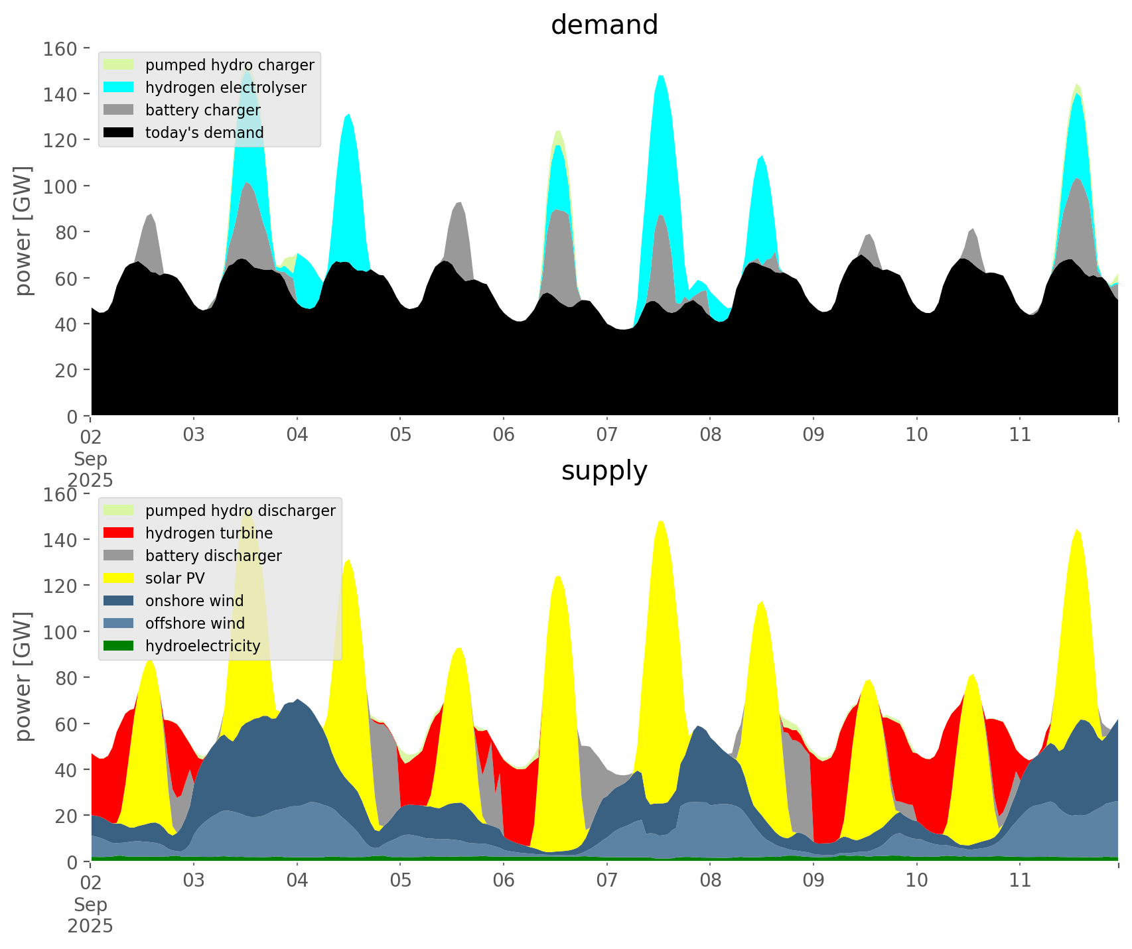Click the demand chart's power [GW] axis label

pos(23,231)
